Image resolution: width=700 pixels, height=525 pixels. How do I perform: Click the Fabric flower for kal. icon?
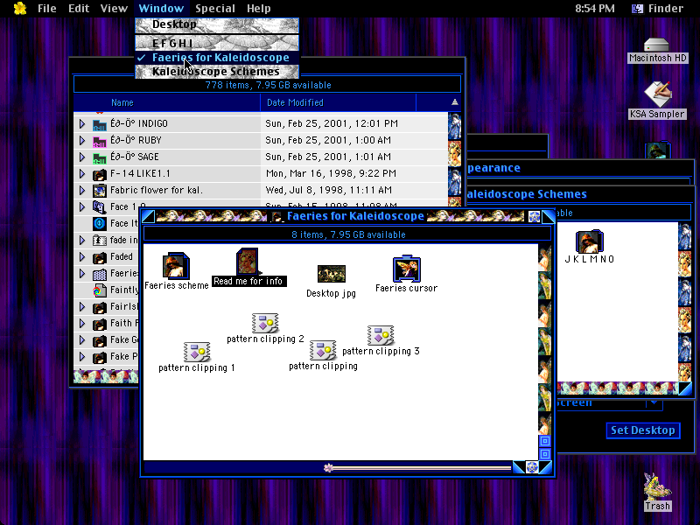(99, 191)
